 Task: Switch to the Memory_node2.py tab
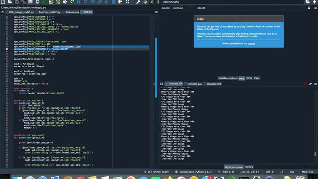click(50, 12)
